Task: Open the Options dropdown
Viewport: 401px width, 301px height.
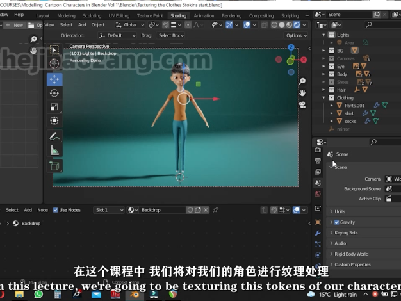Action: pos(296,35)
